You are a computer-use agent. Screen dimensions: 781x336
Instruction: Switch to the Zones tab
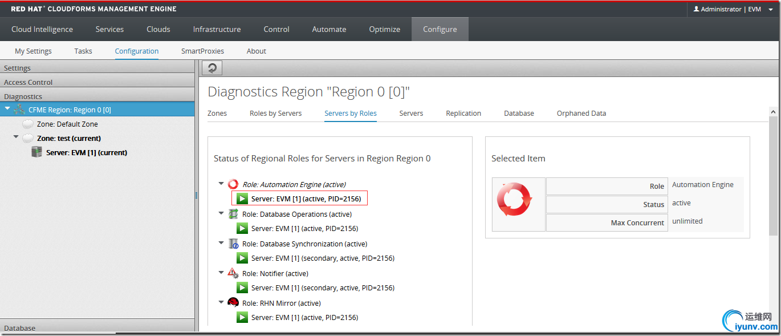click(x=217, y=113)
